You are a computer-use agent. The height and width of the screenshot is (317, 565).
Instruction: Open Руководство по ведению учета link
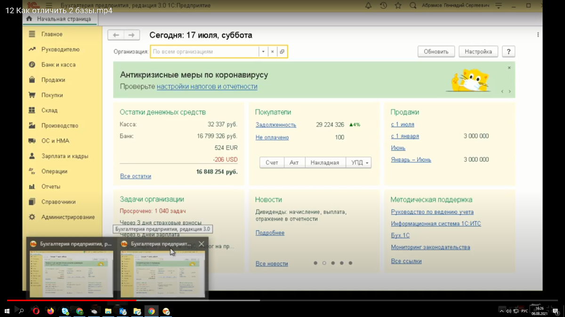tap(432, 212)
